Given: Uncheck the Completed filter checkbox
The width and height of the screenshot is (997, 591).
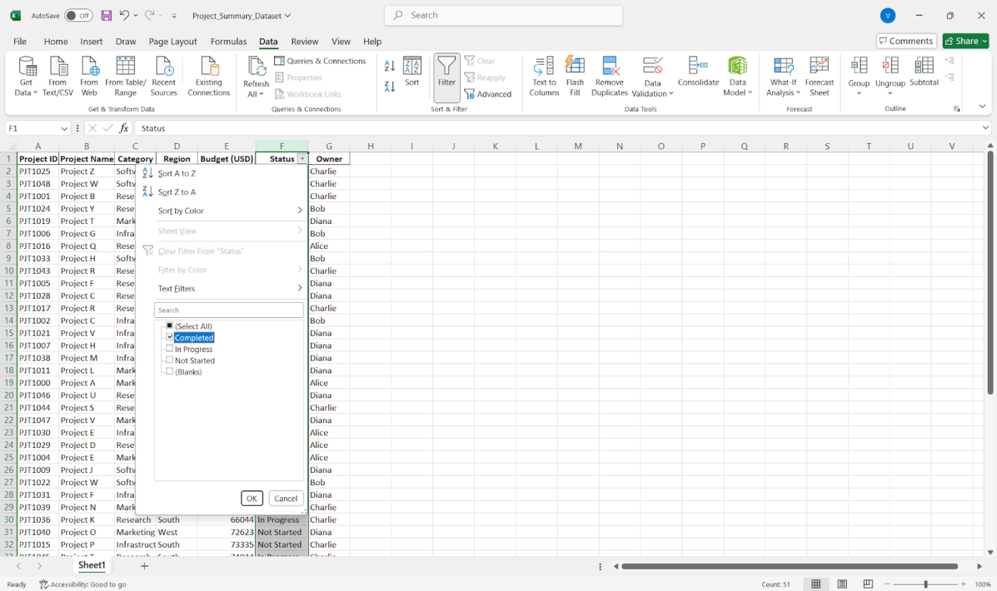Looking at the screenshot, I should pyautogui.click(x=169, y=337).
